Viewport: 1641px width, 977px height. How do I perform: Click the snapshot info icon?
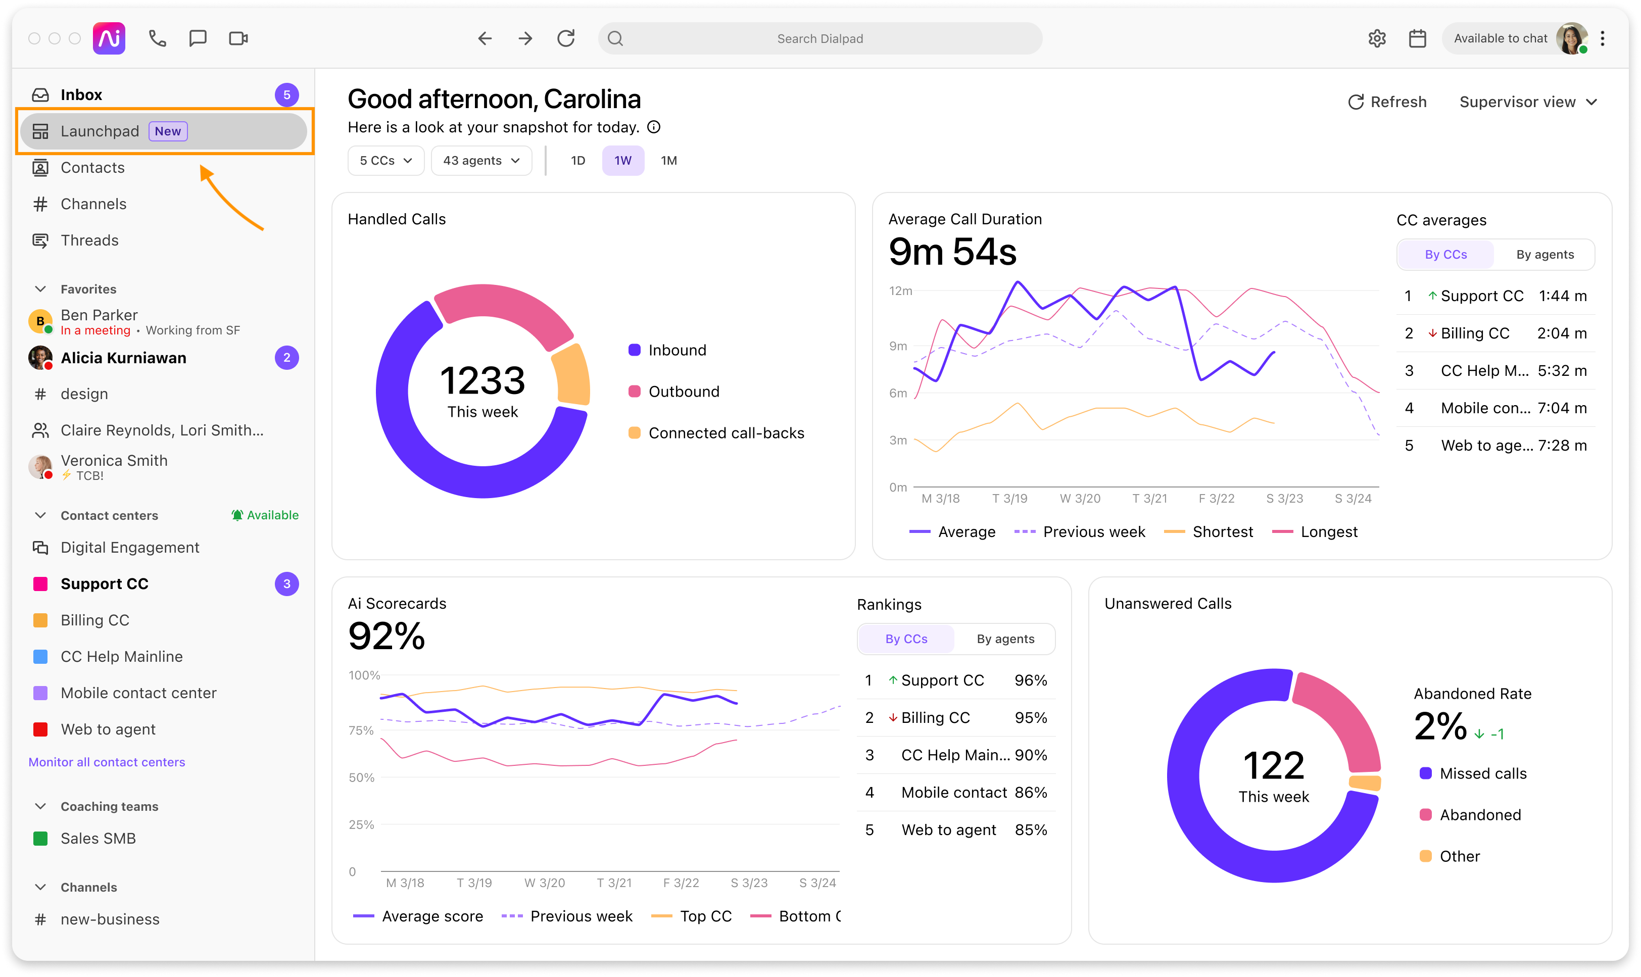(x=654, y=127)
